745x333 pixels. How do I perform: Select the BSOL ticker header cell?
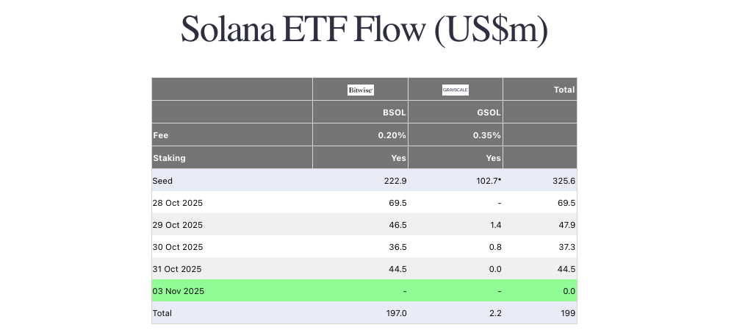(395, 113)
